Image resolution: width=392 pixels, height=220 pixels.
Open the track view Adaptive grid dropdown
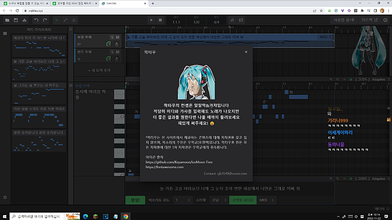pos(380,79)
